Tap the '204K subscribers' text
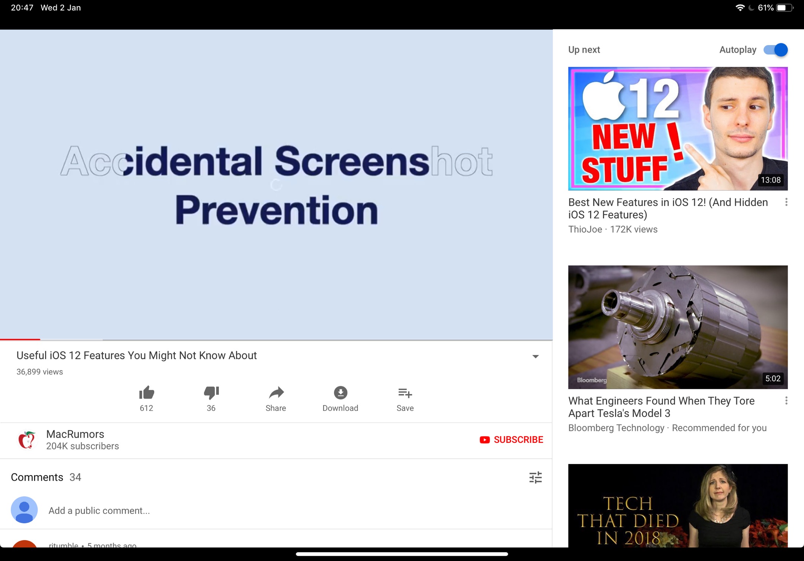This screenshot has width=804, height=561. [83, 446]
